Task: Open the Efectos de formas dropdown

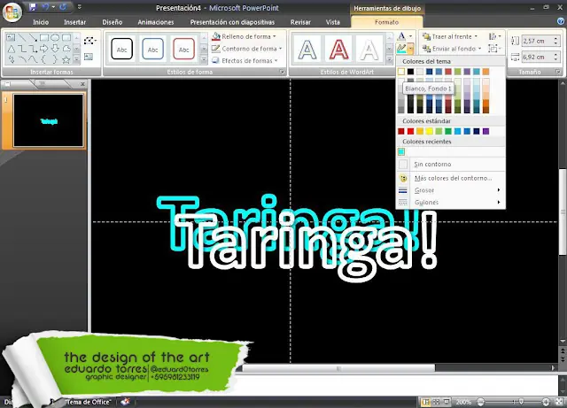Action: pos(245,60)
